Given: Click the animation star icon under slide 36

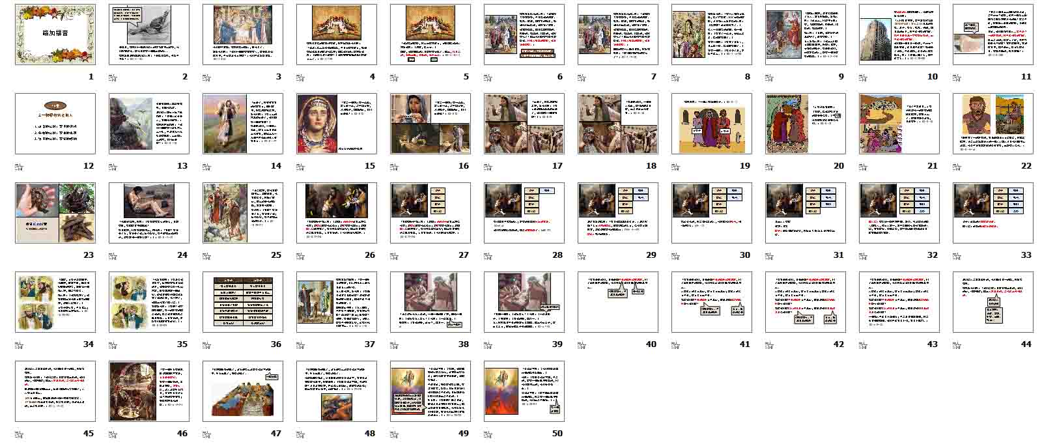Looking at the screenshot, I should [206, 345].
